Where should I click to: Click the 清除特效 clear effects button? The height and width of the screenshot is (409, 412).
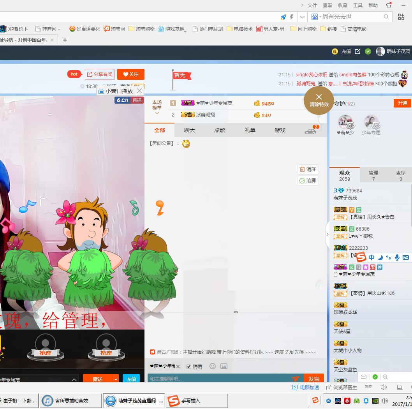click(319, 100)
